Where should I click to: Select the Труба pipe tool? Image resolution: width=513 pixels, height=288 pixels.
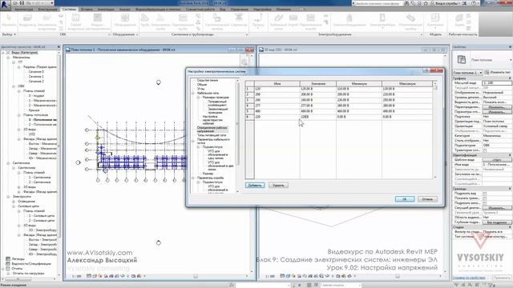[x=144, y=21]
